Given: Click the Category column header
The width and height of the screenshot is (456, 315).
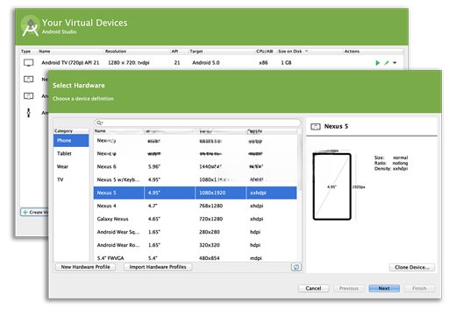Looking at the screenshot, I should point(71,131).
